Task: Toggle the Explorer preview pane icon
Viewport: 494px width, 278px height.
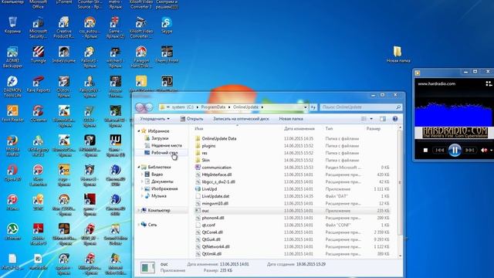Action: (x=383, y=119)
